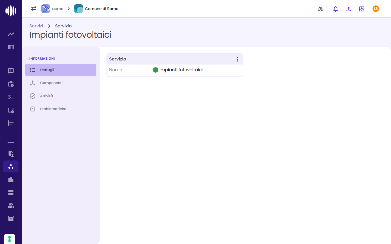Viewport: 391px width, 244px height.
Task: Open the feedback message alert icon
Action: click(11, 71)
